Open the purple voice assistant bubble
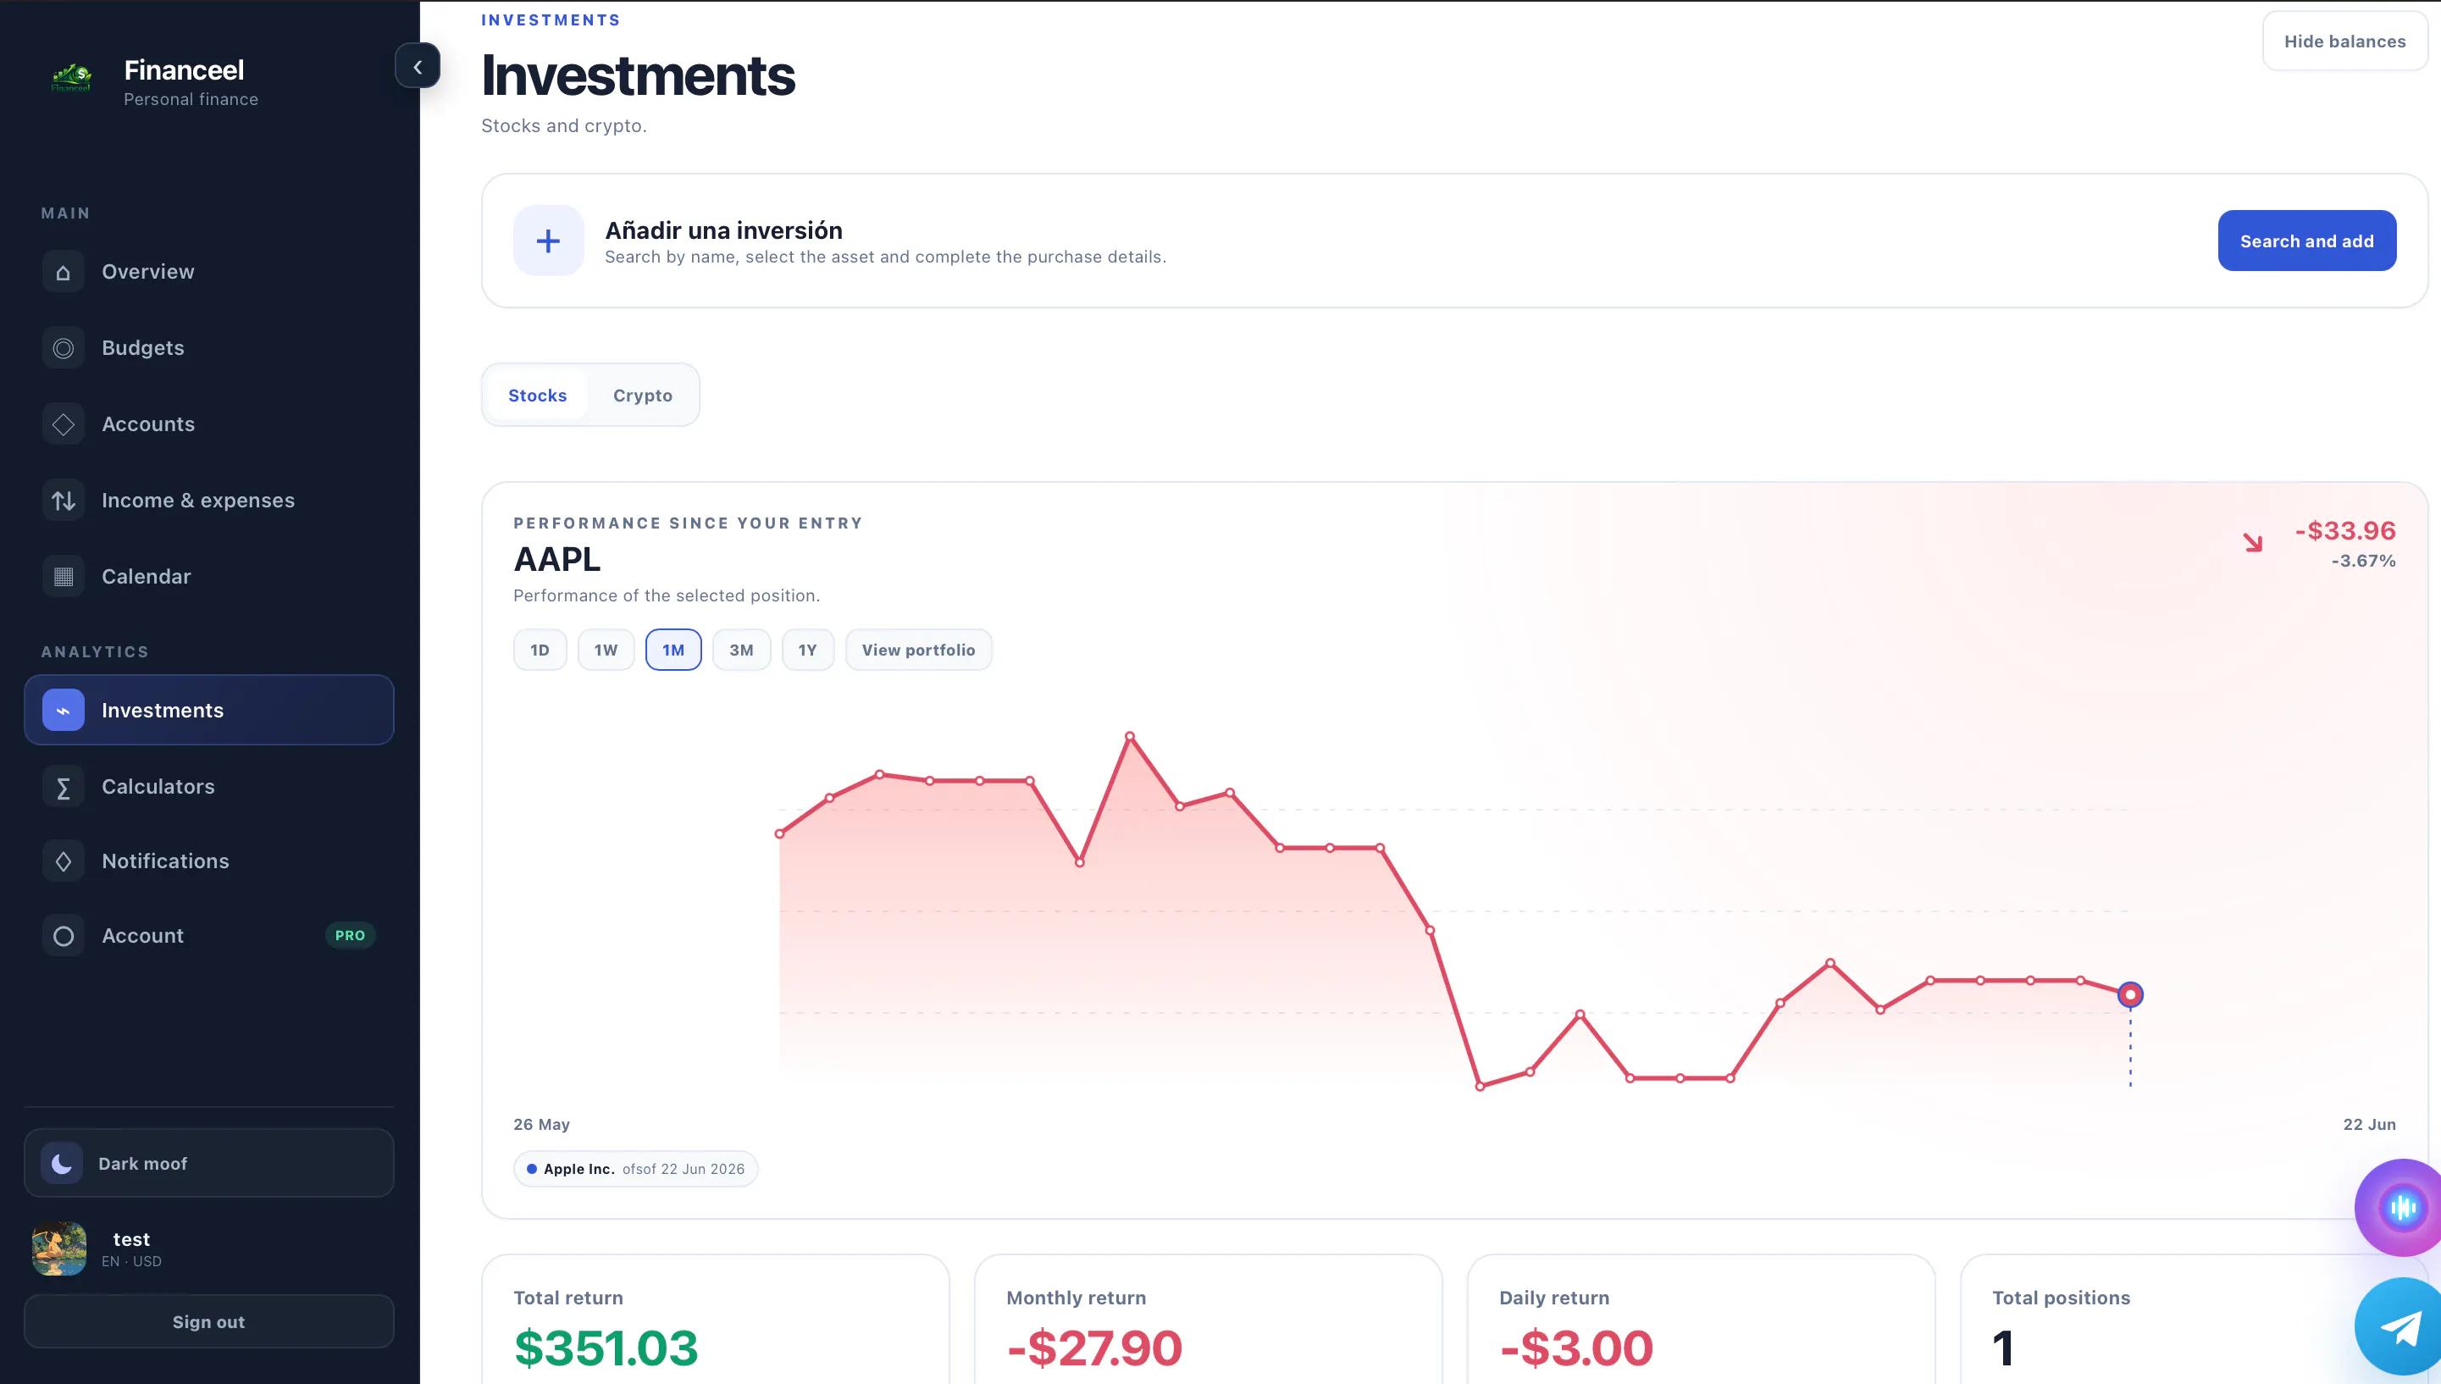The height and width of the screenshot is (1384, 2441). (x=2400, y=1208)
